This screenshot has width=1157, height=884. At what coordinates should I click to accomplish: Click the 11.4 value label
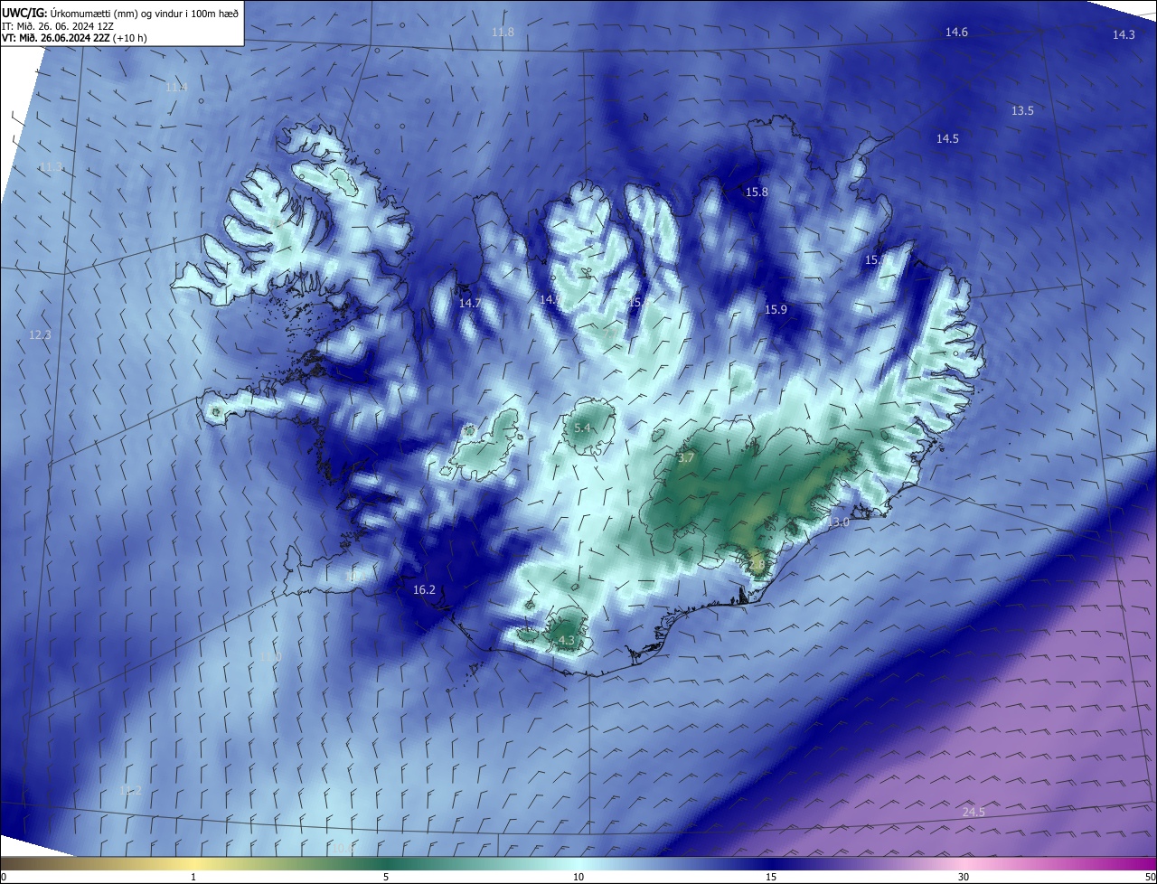tap(176, 88)
